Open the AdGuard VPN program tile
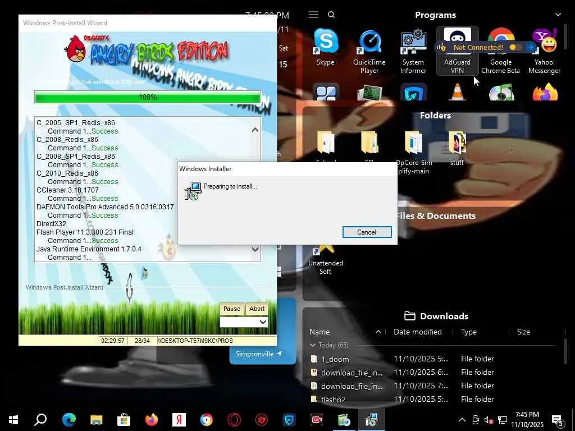Image resolution: width=575 pixels, height=431 pixels. 457,51
